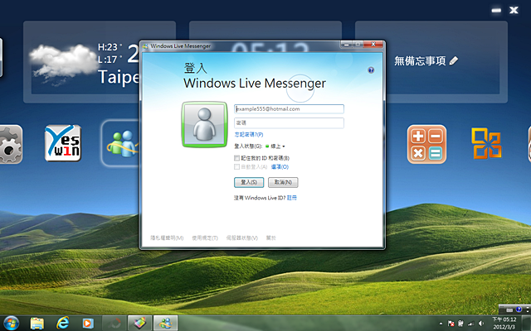Open the 使用規定 terms of use link
Viewport: 531px width, 331px height.
click(x=205, y=238)
